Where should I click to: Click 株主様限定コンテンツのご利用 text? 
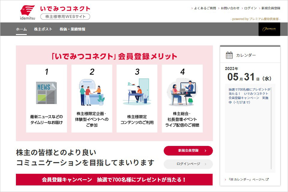[137, 120]
